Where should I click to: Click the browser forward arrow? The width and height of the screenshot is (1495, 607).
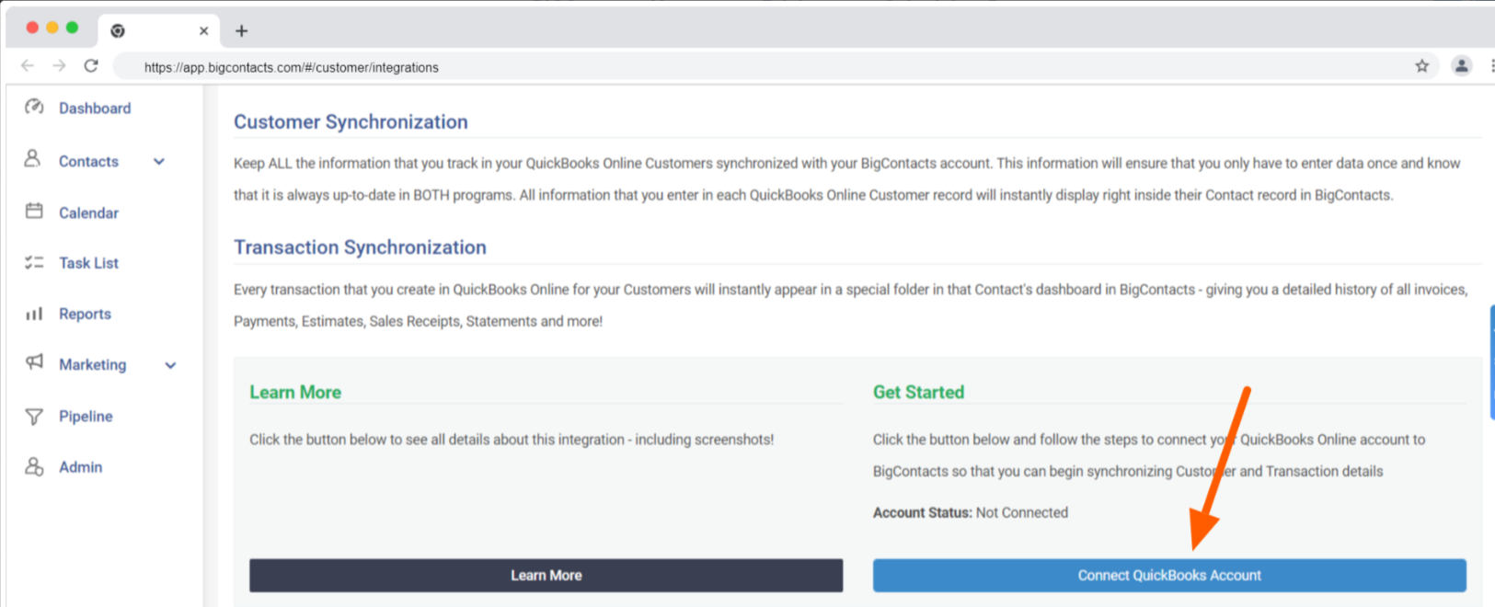[x=59, y=65]
